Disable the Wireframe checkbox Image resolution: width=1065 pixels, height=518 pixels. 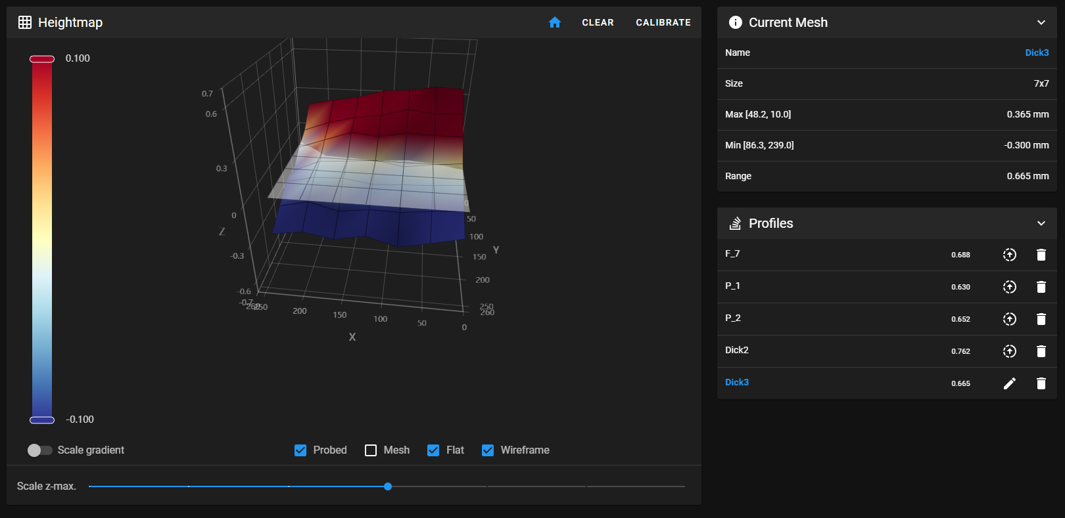[488, 450]
